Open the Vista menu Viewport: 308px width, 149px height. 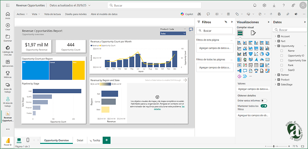36,14
